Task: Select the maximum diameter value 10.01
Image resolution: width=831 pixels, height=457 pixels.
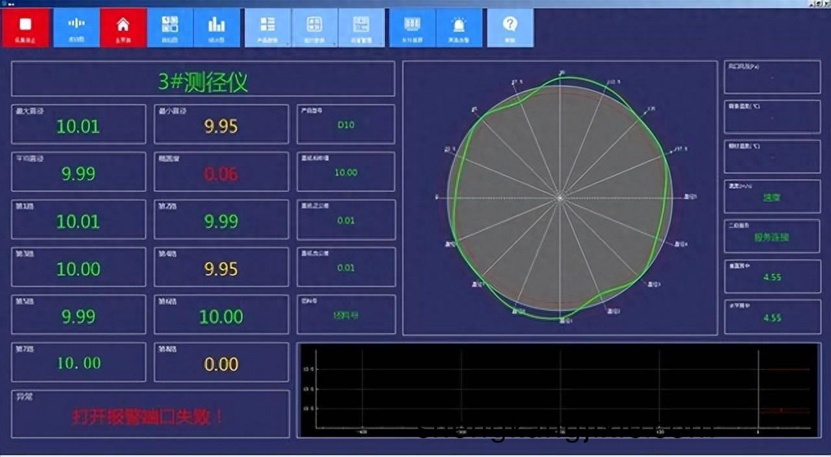Action: click(78, 127)
